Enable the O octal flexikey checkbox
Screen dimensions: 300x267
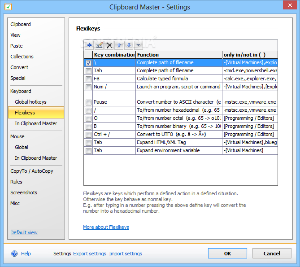88,118
